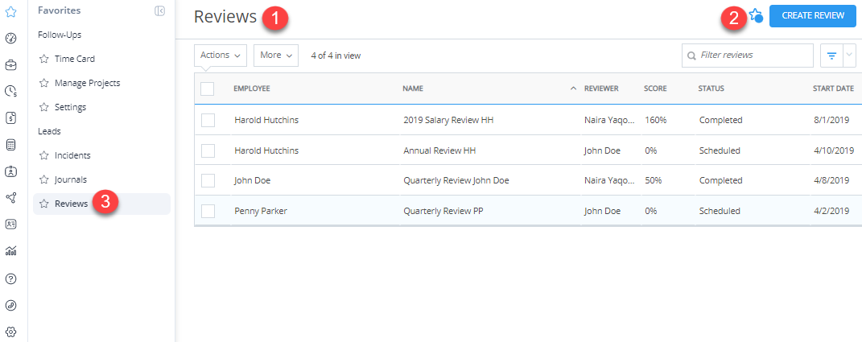The width and height of the screenshot is (862, 342).
Task: Expand the arrow beside the filter button
Action: [x=850, y=56]
